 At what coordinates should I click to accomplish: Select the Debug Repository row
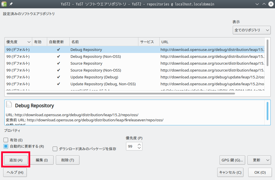(135, 50)
